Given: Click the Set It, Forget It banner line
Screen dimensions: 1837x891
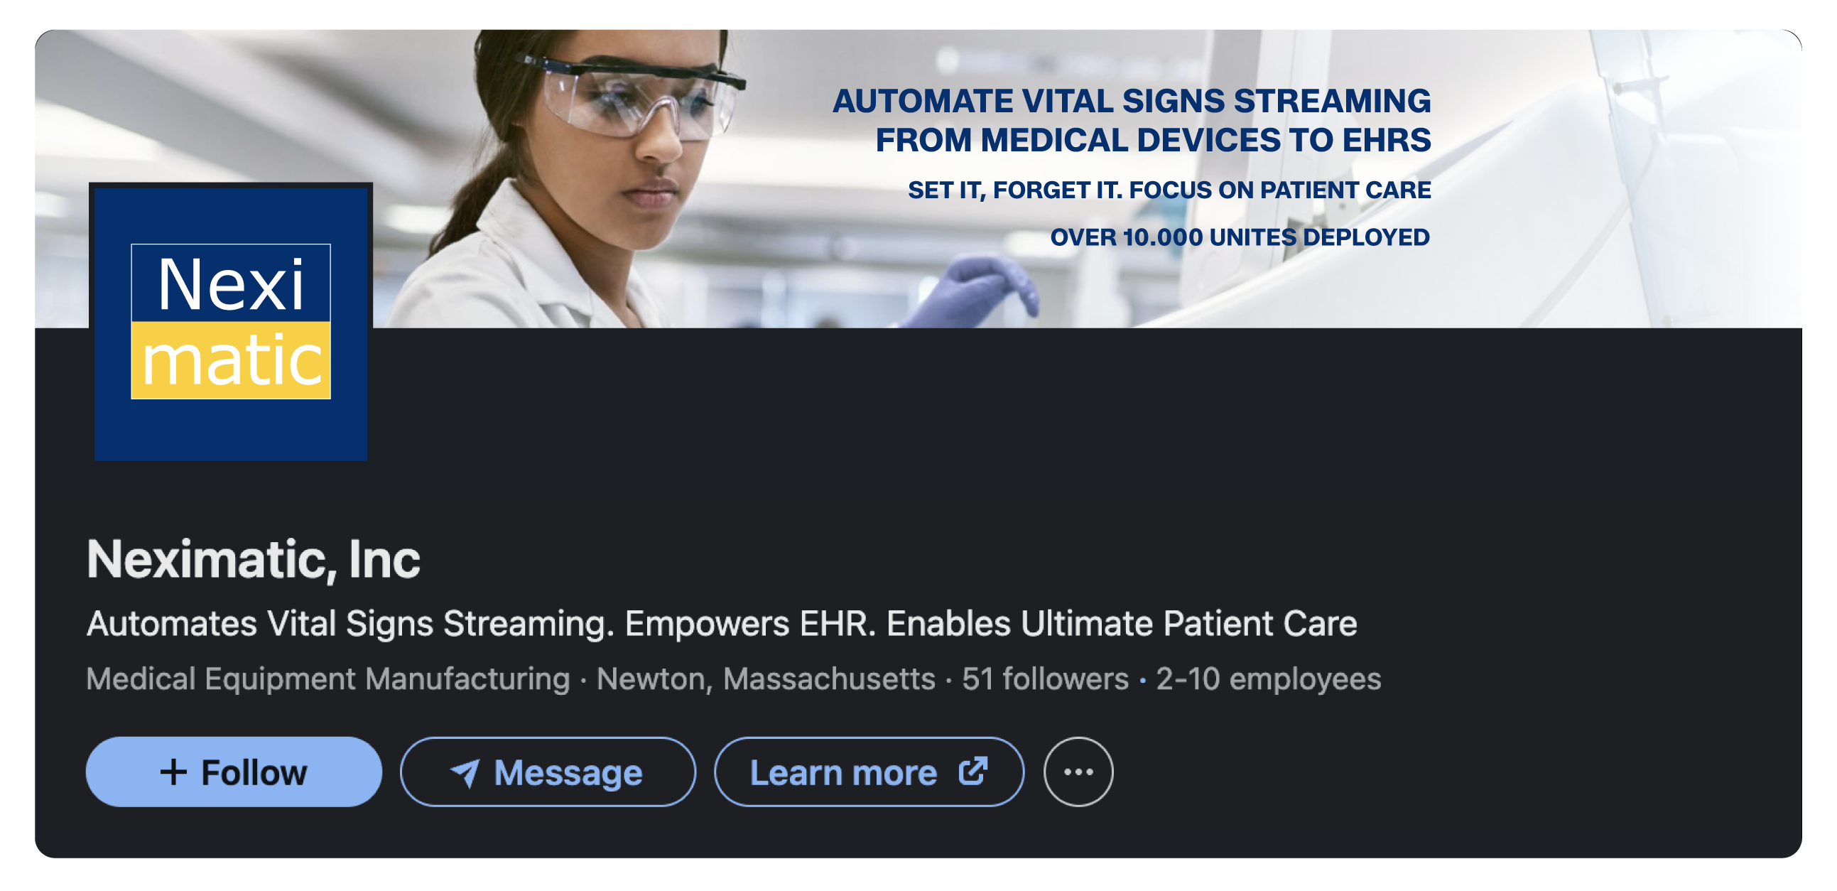Looking at the screenshot, I should tap(1169, 190).
